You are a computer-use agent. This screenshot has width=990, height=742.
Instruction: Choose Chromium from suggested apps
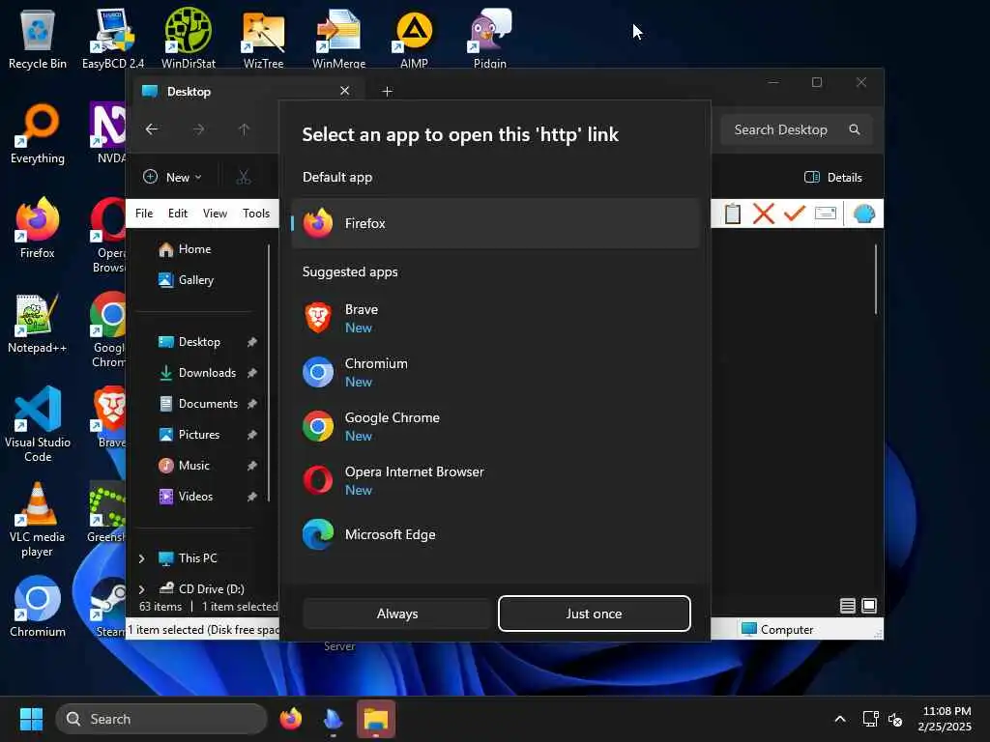click(x=496, y=372)
